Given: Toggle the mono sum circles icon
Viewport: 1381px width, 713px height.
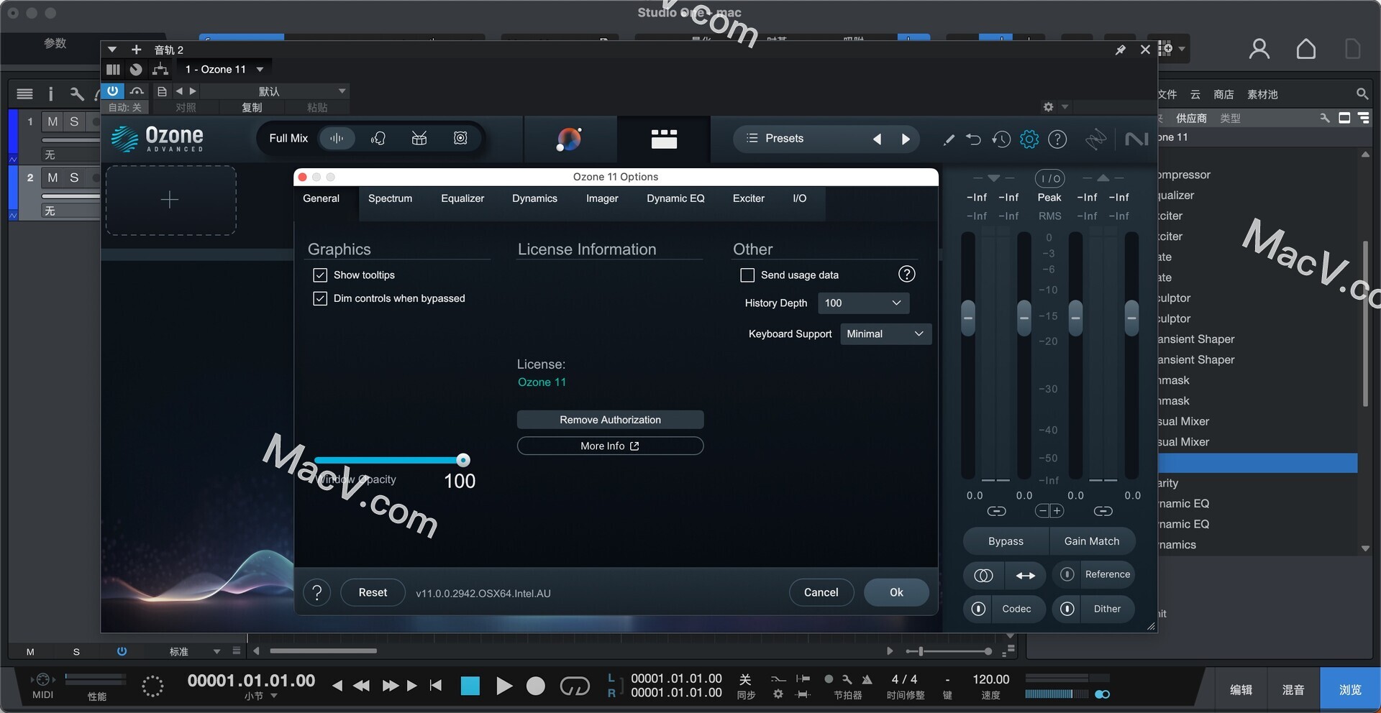Looking at the screenshot, I should point(983,575).
